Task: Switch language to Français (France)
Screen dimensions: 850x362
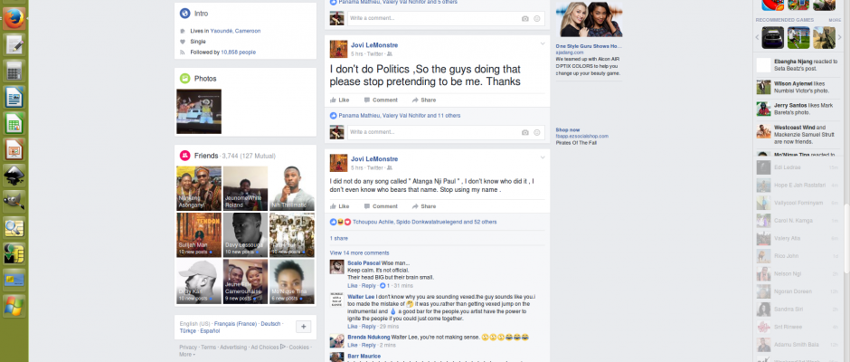Action: 231,323
